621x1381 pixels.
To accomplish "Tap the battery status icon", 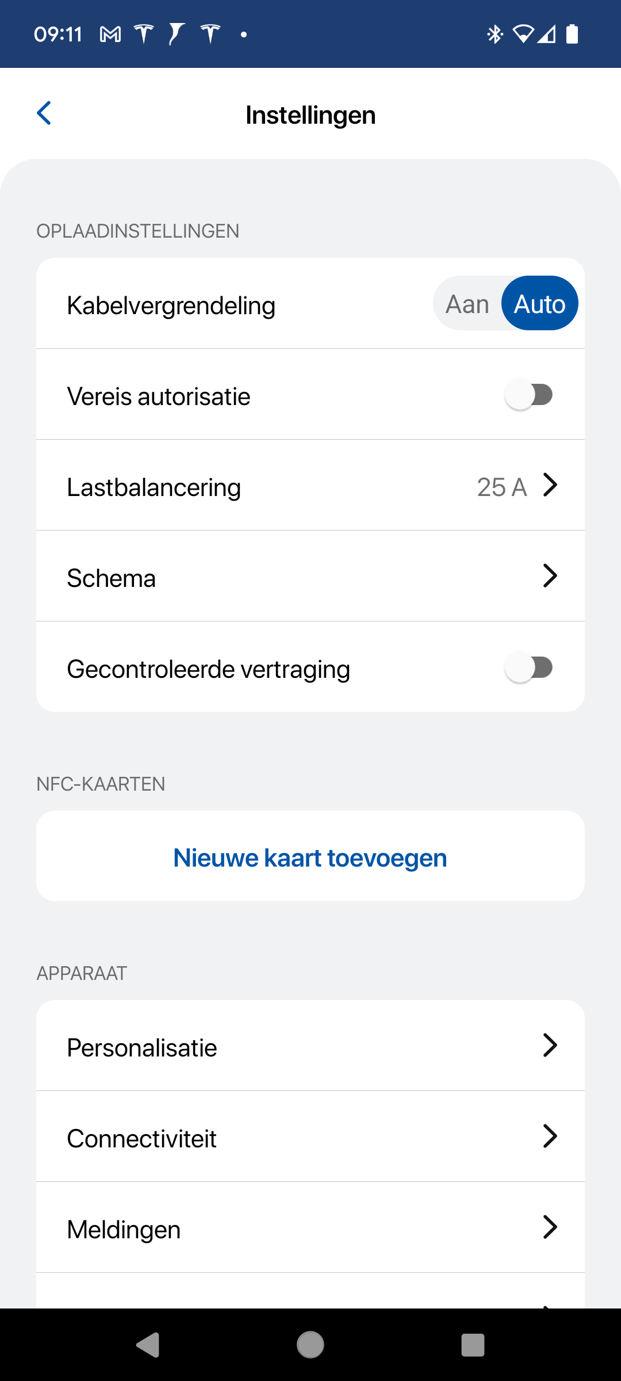I will pos(572,35).
